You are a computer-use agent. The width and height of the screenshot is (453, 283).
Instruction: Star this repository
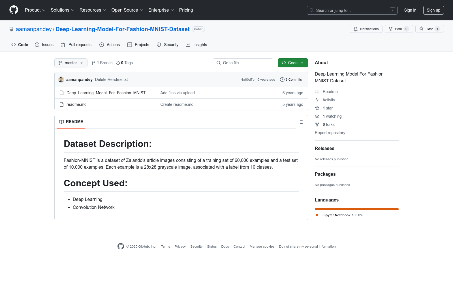point(430,29)
